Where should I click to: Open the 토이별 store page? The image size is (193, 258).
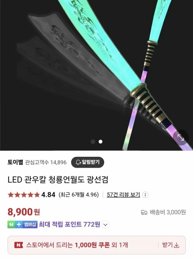15,162
